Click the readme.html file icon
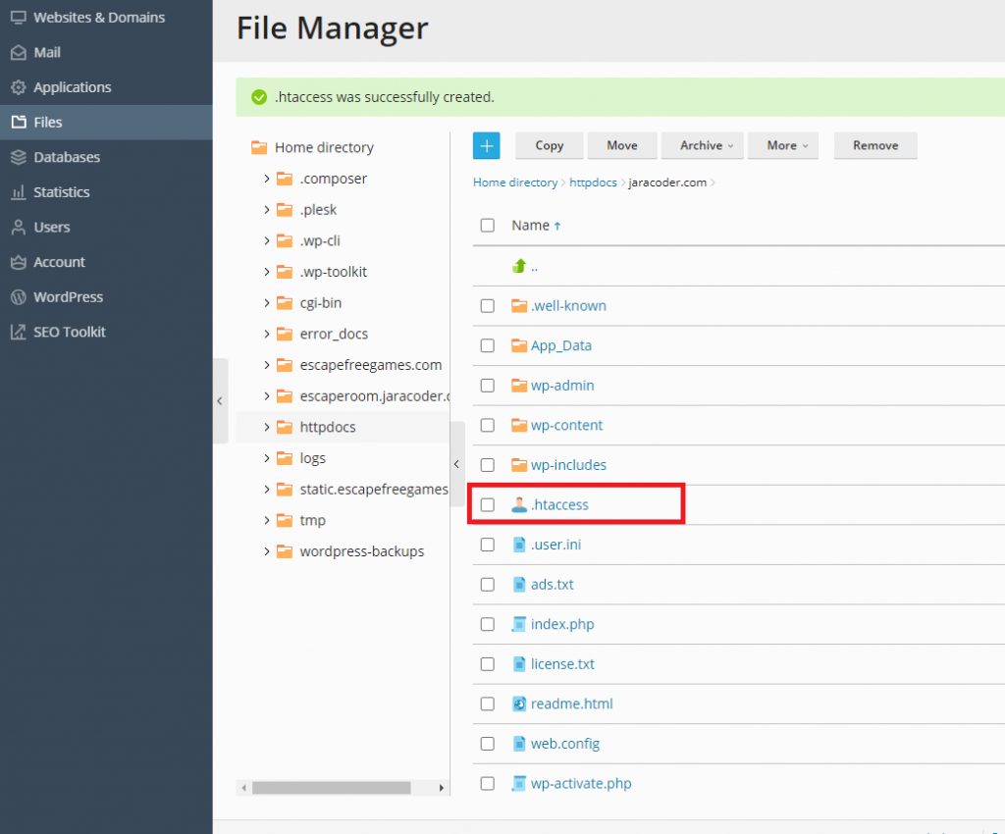The image size is (1005, 834). (x=519, y=704)
